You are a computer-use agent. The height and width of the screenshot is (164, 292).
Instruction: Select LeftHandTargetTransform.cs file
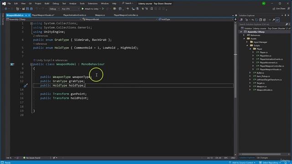pyautogui.click(x=269, y=80)
